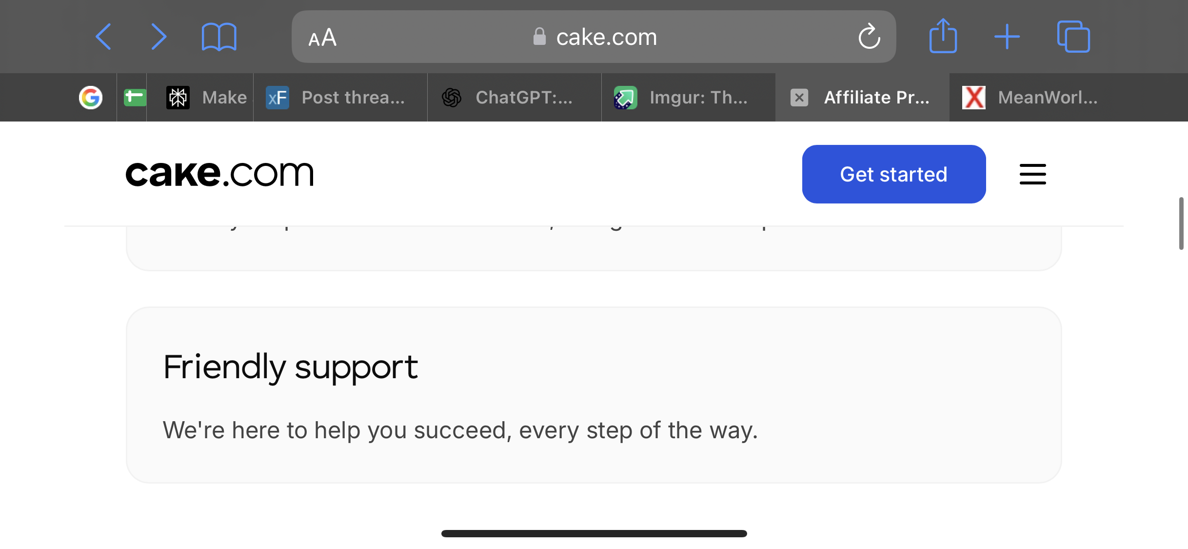Image resolution: width=1188 pixels, height=549 pixels.
Task: Click the page scrollbar on the right
Action: tap(1181, 223)
